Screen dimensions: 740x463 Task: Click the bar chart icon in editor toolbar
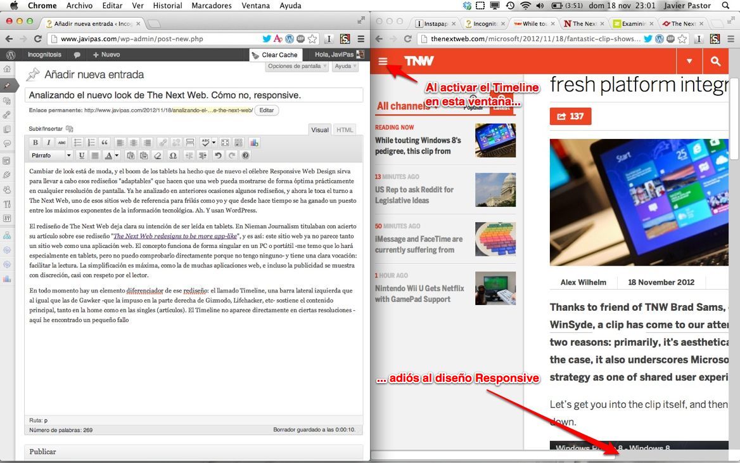coord(254,142)
